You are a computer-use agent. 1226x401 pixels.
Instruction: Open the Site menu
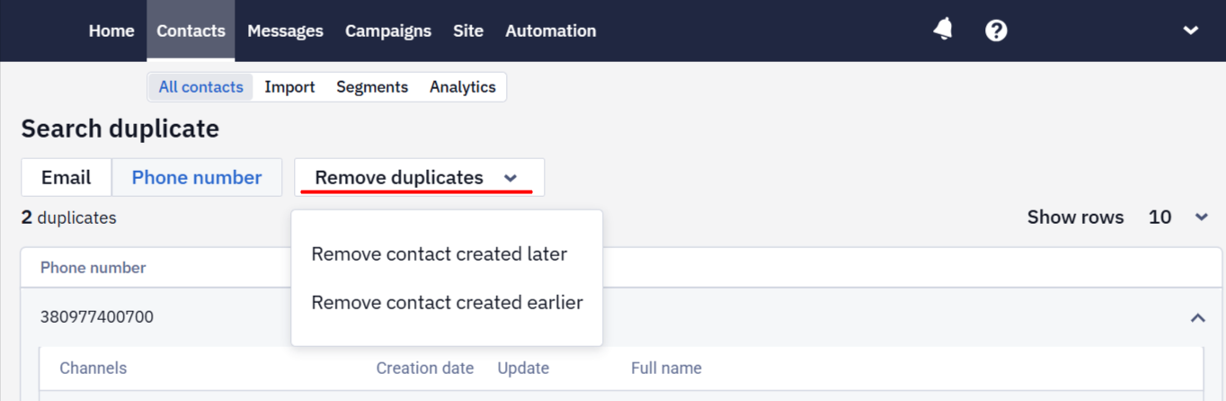pyautogui.click(x=468, y=31)
